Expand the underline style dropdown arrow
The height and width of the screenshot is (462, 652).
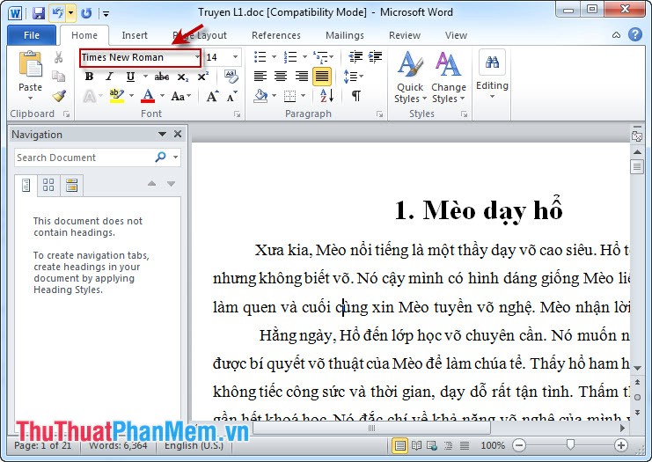click(145, 77)
